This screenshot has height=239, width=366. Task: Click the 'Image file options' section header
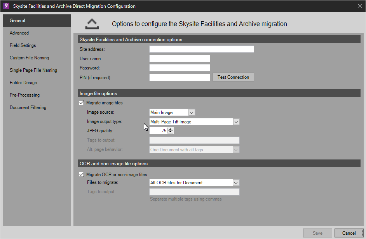(x=219, y=93)
